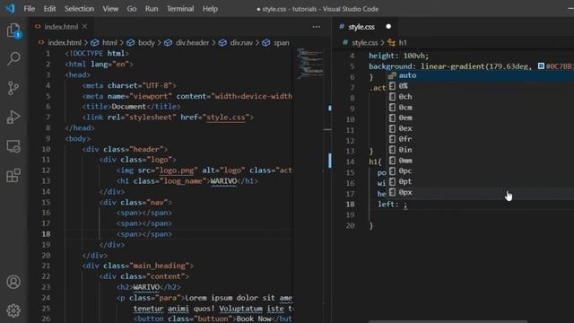Select the 0ex suggestion
Viewport: 574px width, 323px height.
(x=481, y=128)
